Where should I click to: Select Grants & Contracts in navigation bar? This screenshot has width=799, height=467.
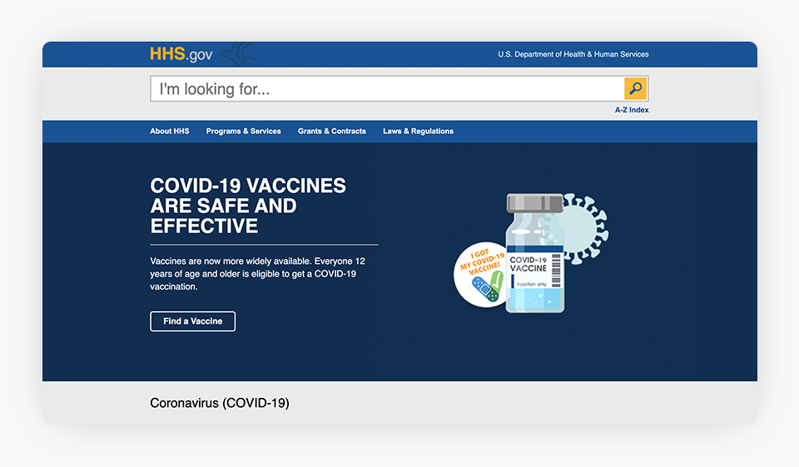point(332,132)
